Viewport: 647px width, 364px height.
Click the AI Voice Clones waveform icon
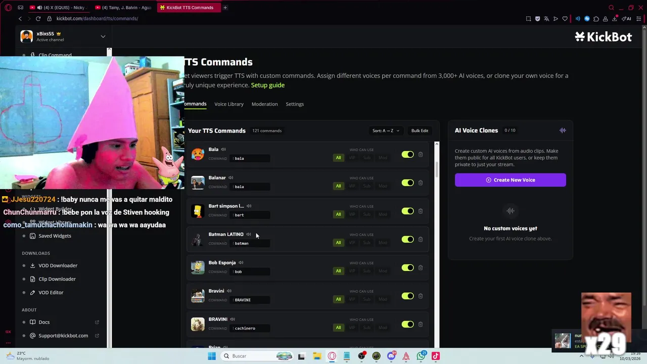click(563, 130)
